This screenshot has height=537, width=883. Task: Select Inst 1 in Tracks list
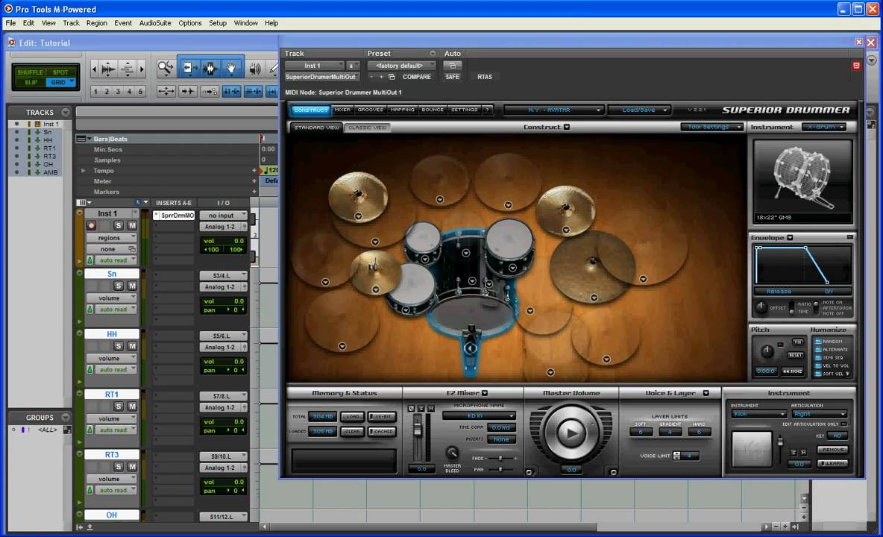pos(51,124)
